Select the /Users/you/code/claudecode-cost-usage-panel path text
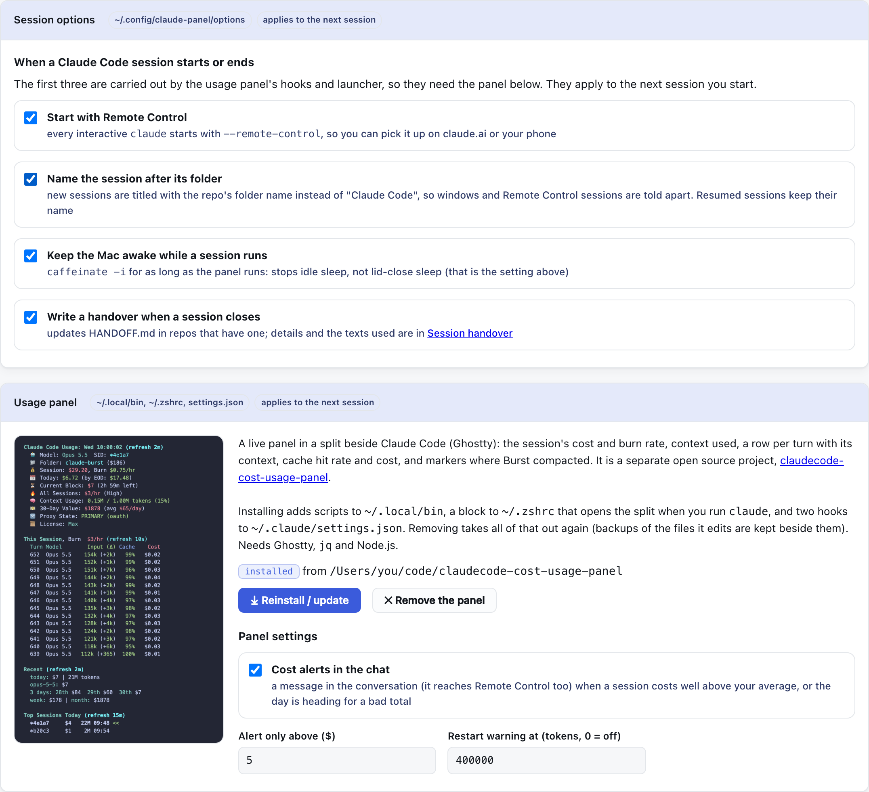 click(476, 571)
